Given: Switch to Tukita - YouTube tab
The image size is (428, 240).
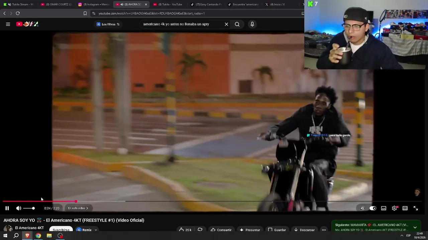Looking at the screenshot, I should [x=169, y=4].
